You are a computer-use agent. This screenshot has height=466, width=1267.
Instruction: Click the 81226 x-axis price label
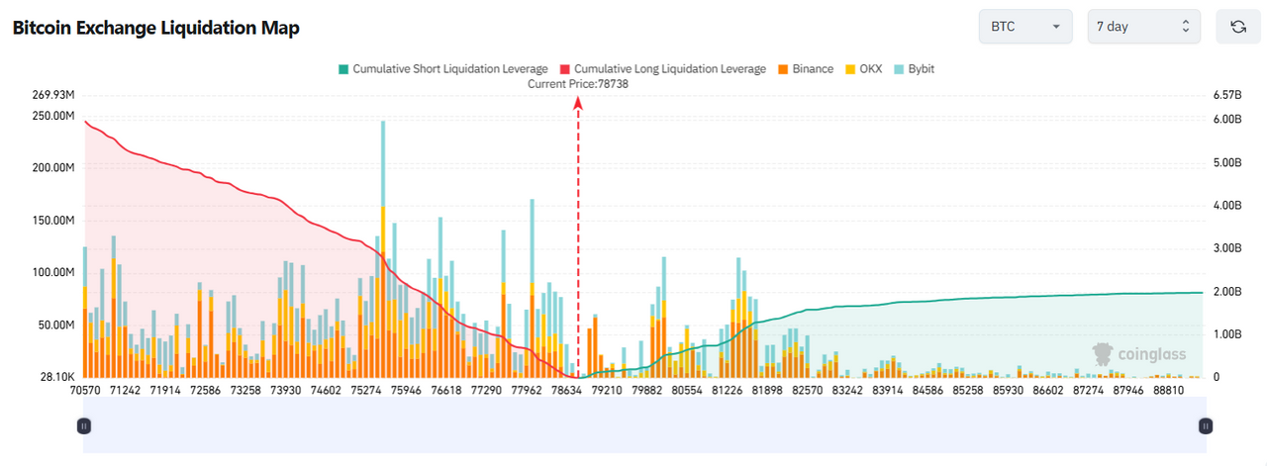[728, 391]
